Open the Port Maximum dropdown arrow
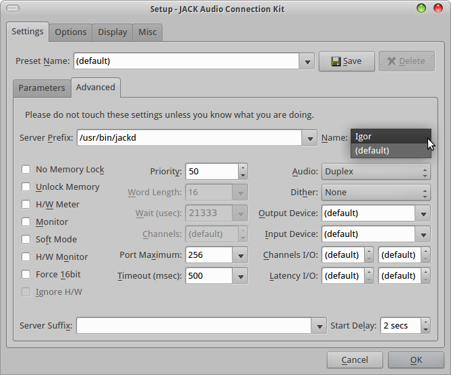 coord(241,255)
